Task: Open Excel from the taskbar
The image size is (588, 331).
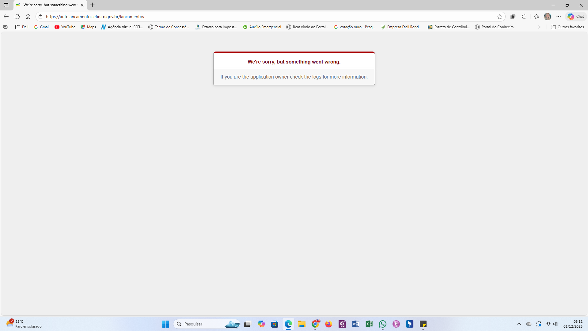Action: tap(369, 324)
